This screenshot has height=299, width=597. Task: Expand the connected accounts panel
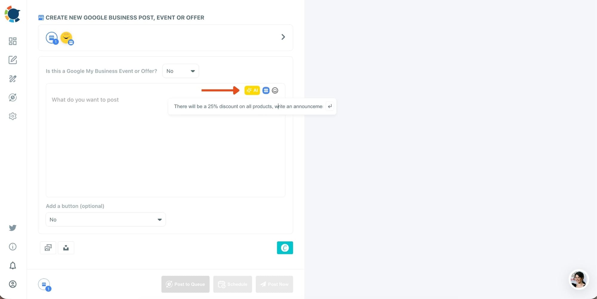[x=283, y=37]
